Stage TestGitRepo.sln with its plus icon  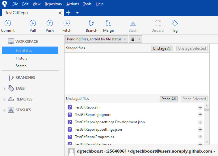coord(200,107)
